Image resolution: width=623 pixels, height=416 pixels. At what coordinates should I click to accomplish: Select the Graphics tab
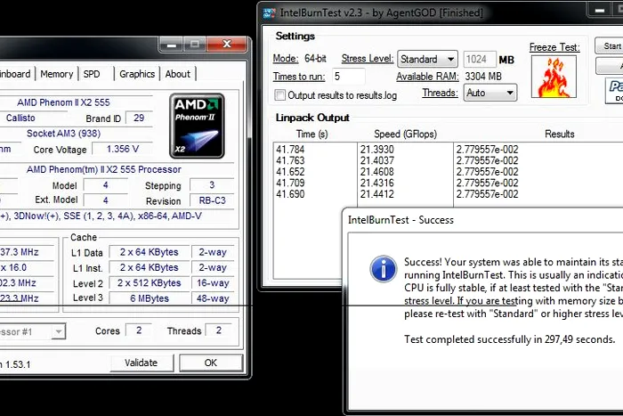point(137,75)
